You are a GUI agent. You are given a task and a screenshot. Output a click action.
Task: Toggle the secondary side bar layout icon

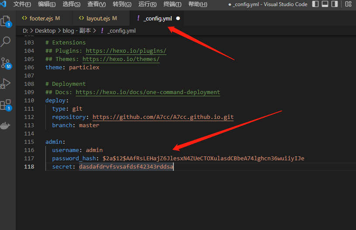[335, 4]
